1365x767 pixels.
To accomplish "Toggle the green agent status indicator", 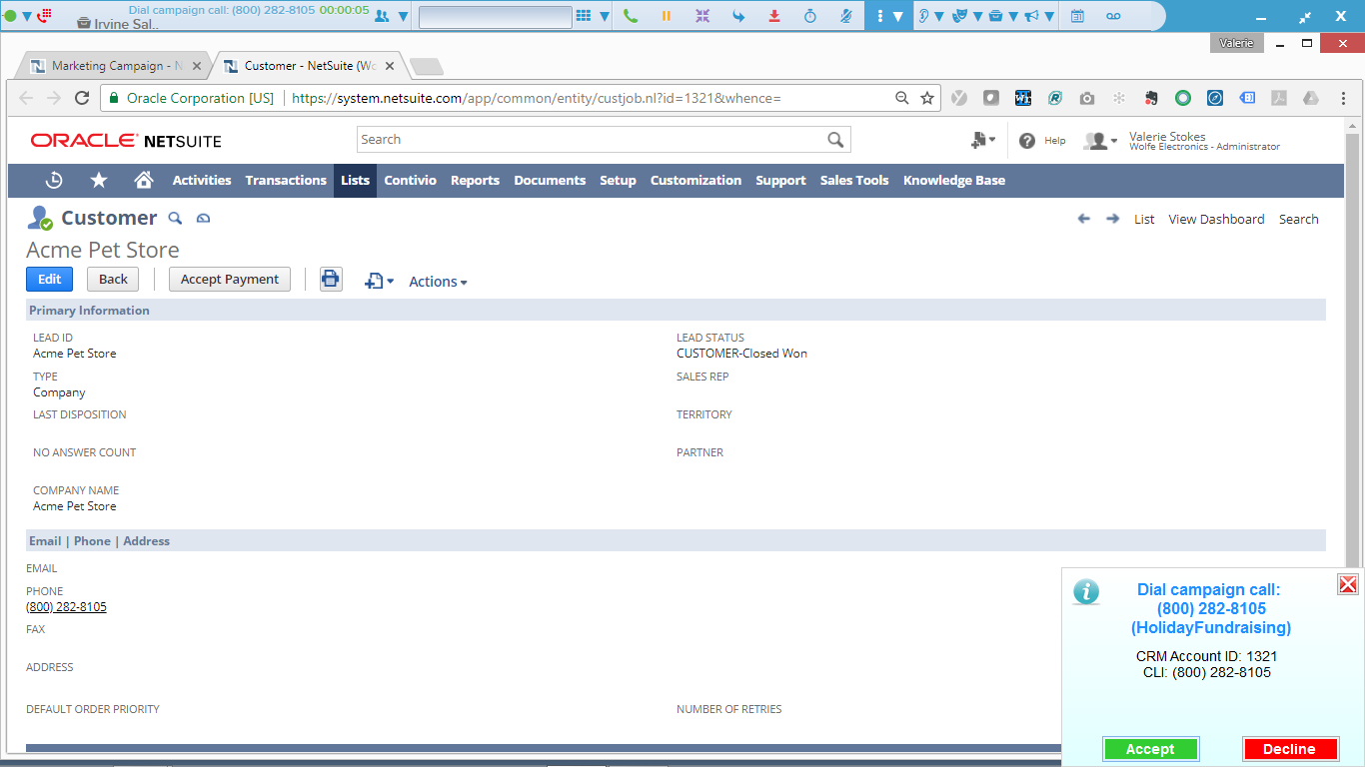I will coord(10,16).
